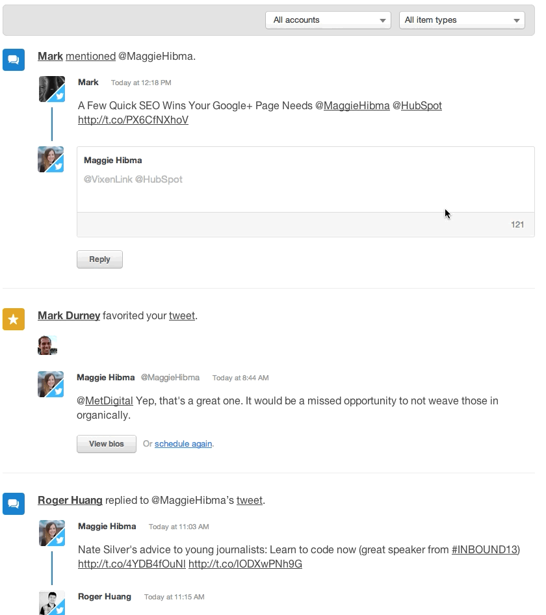
Task: Open the All accounts dropdown
Action: tap(328, 20)
